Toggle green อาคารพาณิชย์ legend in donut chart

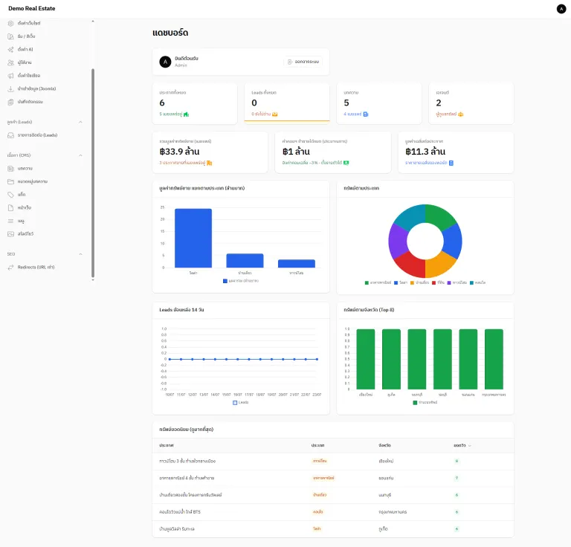pos(378,282)
